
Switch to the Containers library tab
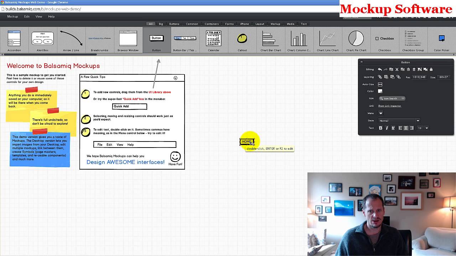click(212, 24)
